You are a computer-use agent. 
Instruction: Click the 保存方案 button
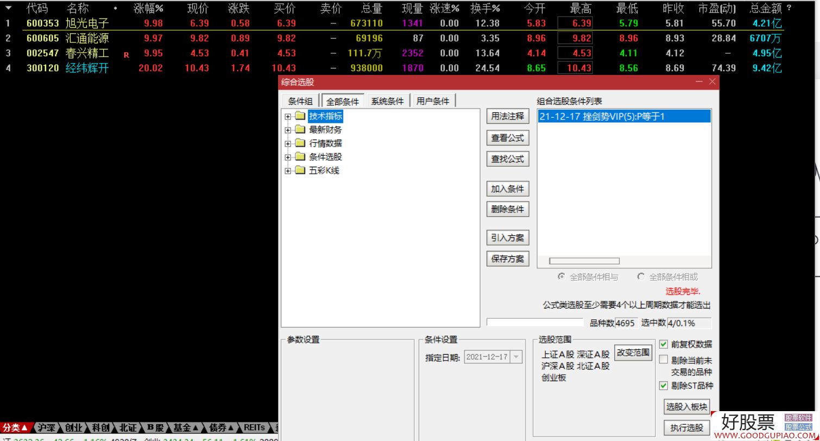click(508, 259)
